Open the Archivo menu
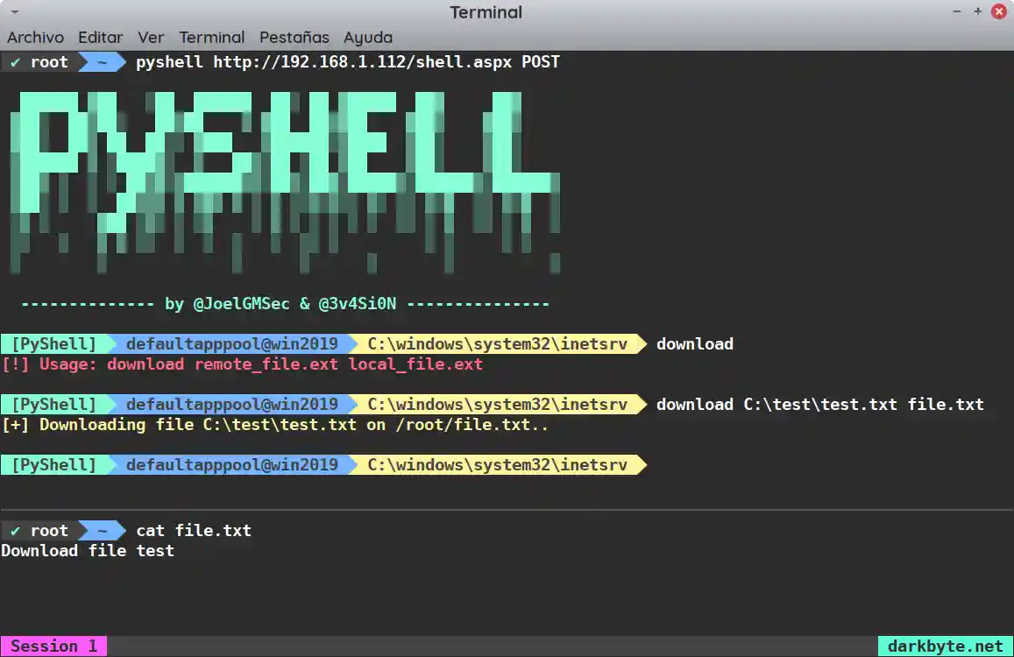This screenshot has width=1014, height=657. pos(36,38)
